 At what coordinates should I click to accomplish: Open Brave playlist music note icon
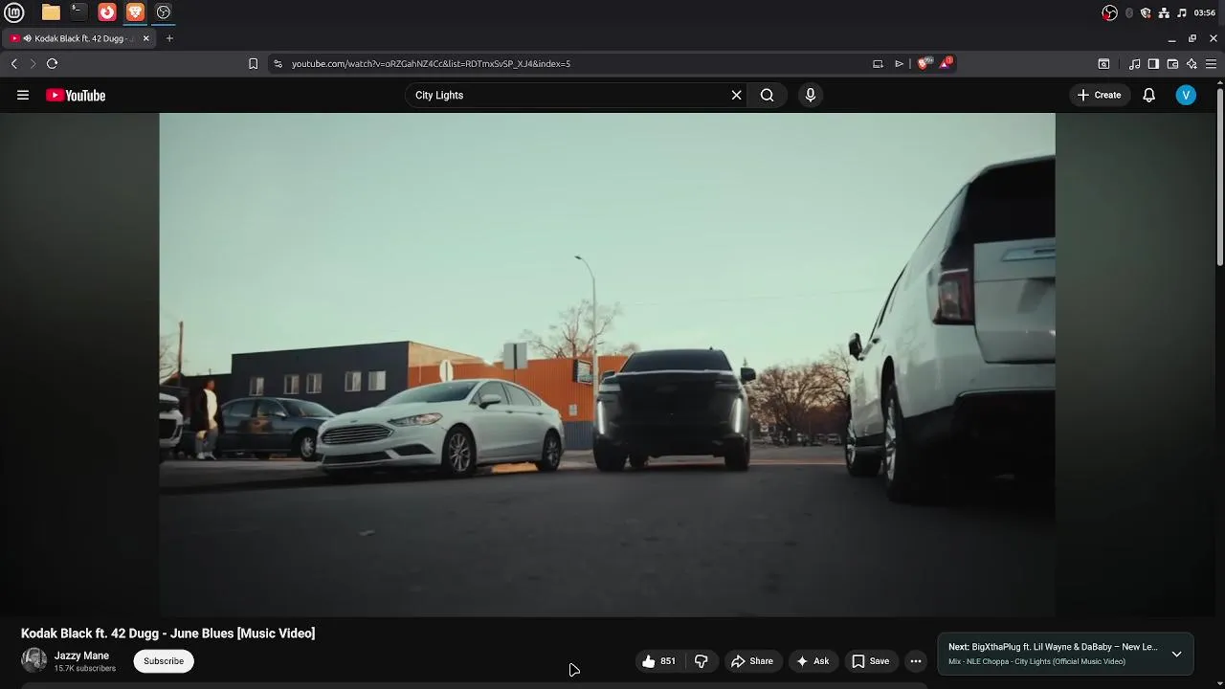pos(1134,64)
